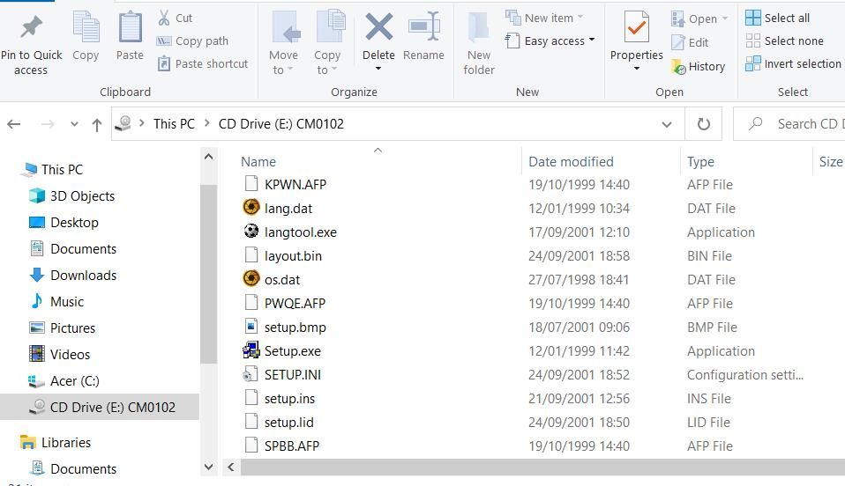The image size is (845, 486).
Task: Click the Delete red X icon
Action: tap(379, 27)
